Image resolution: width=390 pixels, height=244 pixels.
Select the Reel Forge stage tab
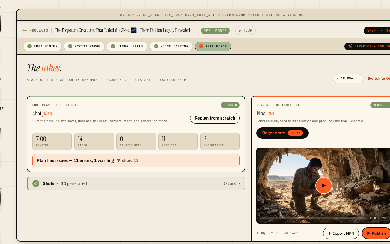point(213,46)
